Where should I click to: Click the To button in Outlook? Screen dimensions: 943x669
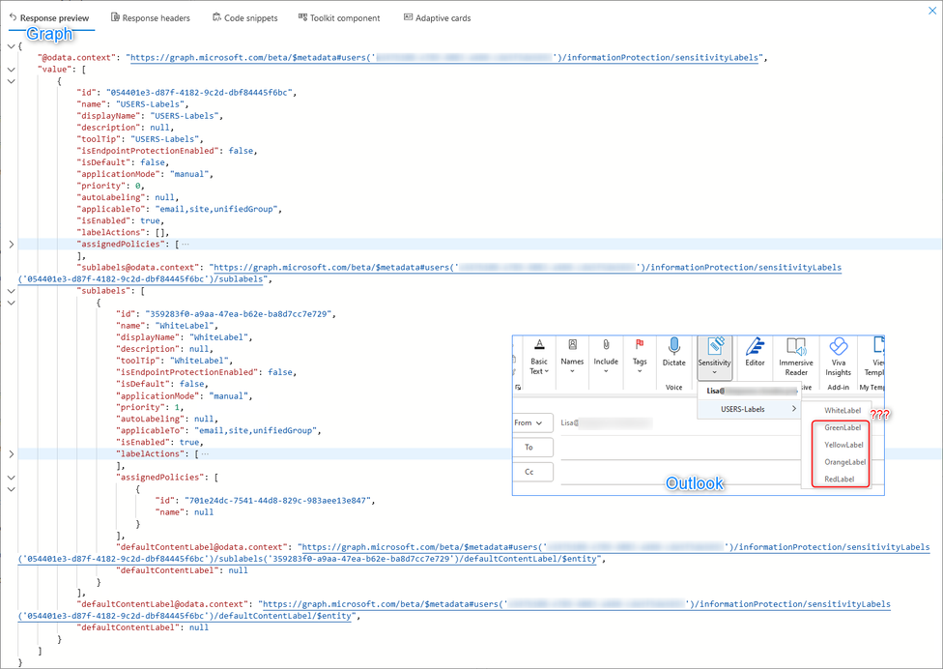pos(532,447)
